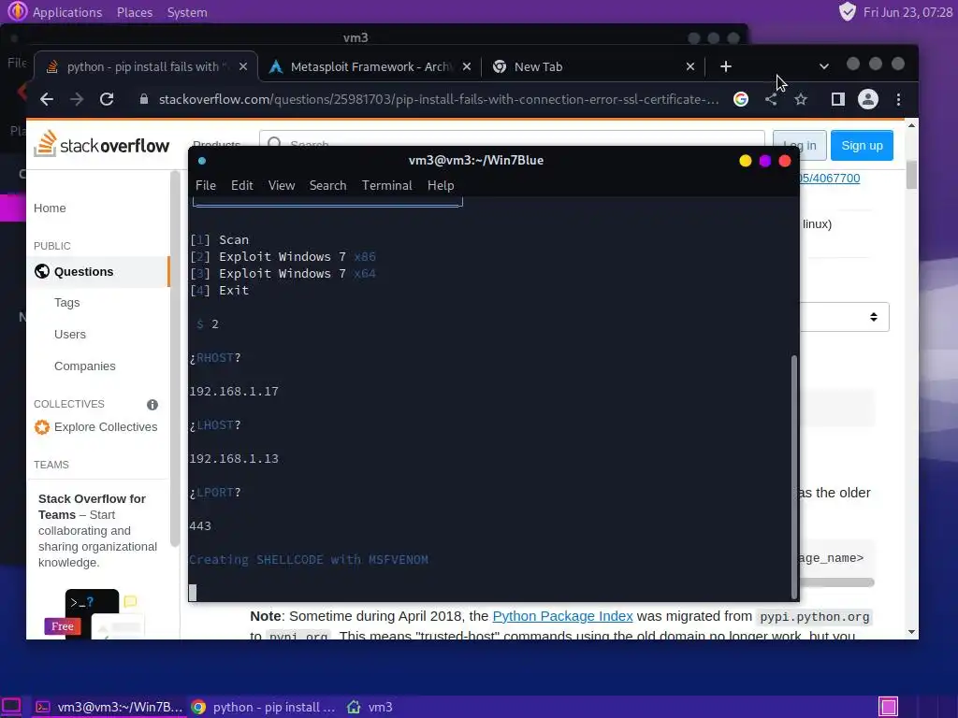Switch to python pip install tab
The width and height of the screenshot is (958, 718).
[143, 66]
